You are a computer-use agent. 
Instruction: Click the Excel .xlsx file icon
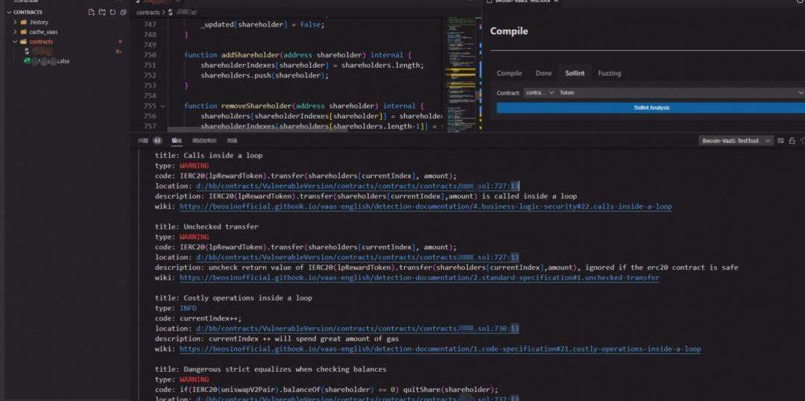[x=28, y=61]
